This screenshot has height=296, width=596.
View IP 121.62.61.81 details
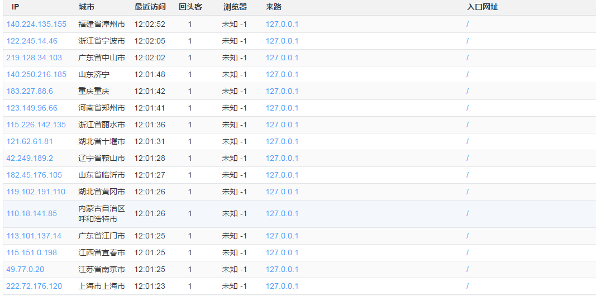(x=30, y=141)
